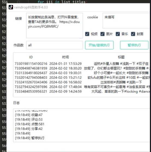Click log line 点赞:581
This screenshot has width=151, height=152.
30,124
